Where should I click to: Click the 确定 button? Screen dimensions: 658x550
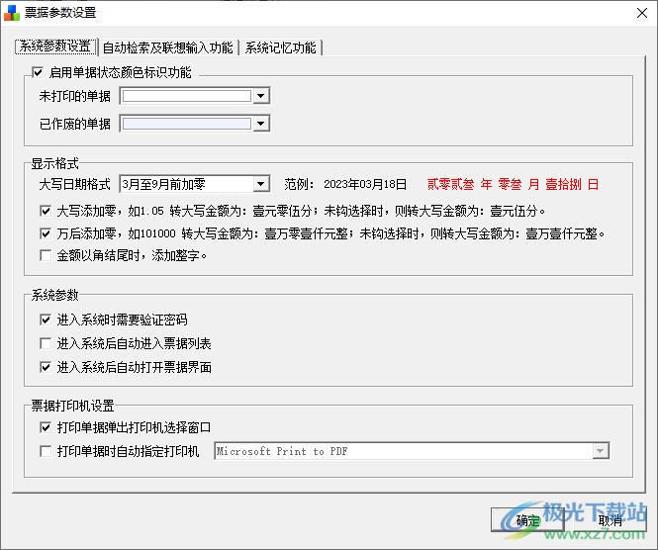527,519
